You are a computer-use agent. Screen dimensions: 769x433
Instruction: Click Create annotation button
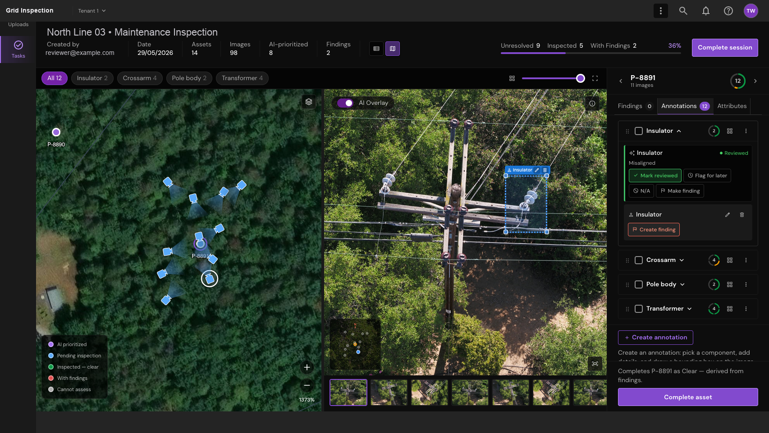point(655,338)
